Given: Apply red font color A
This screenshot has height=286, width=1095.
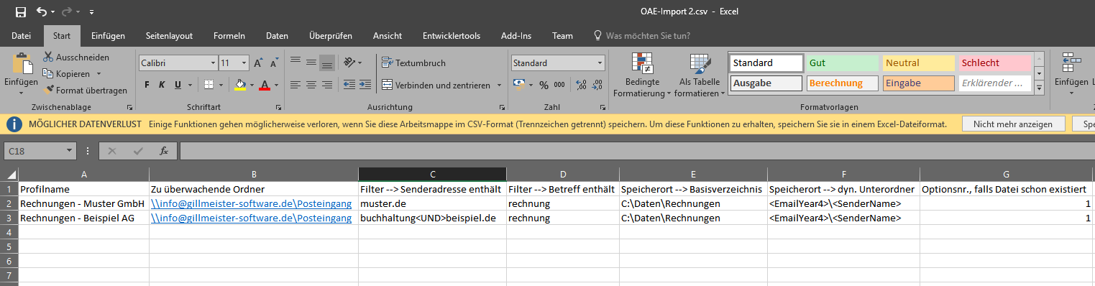Looking at the screenshot, I should 265,85.
